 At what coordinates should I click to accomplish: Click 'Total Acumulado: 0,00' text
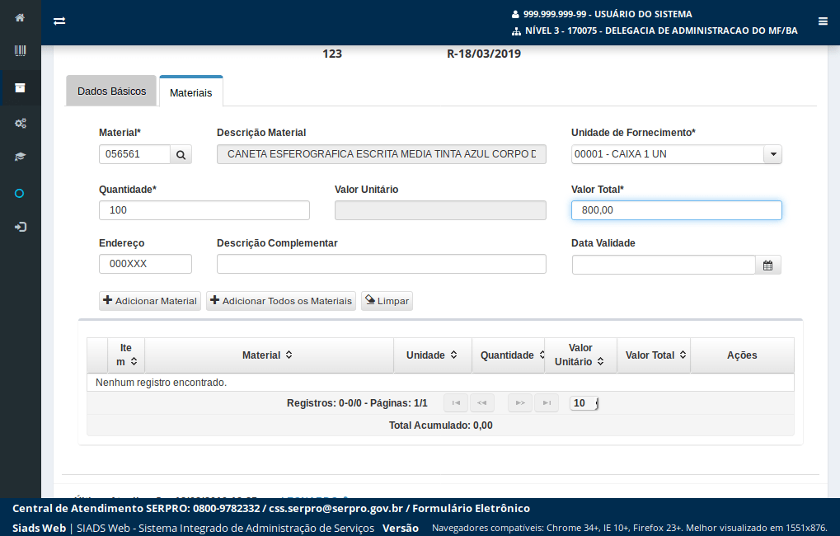(440, 425)
